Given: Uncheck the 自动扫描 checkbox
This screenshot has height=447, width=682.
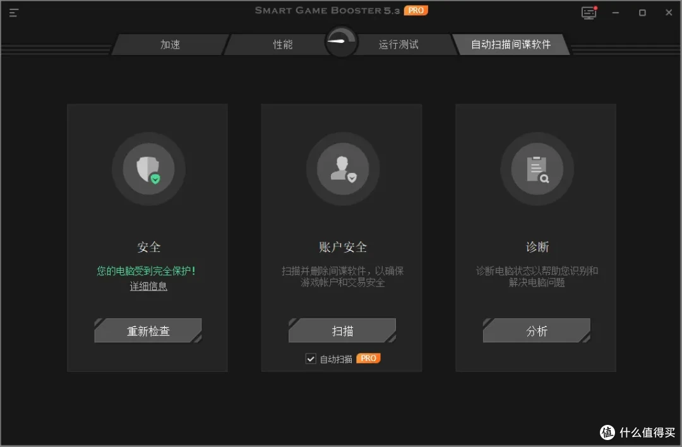Looking at the screenshot, I should pyautogui.click(x=311, y=359).
